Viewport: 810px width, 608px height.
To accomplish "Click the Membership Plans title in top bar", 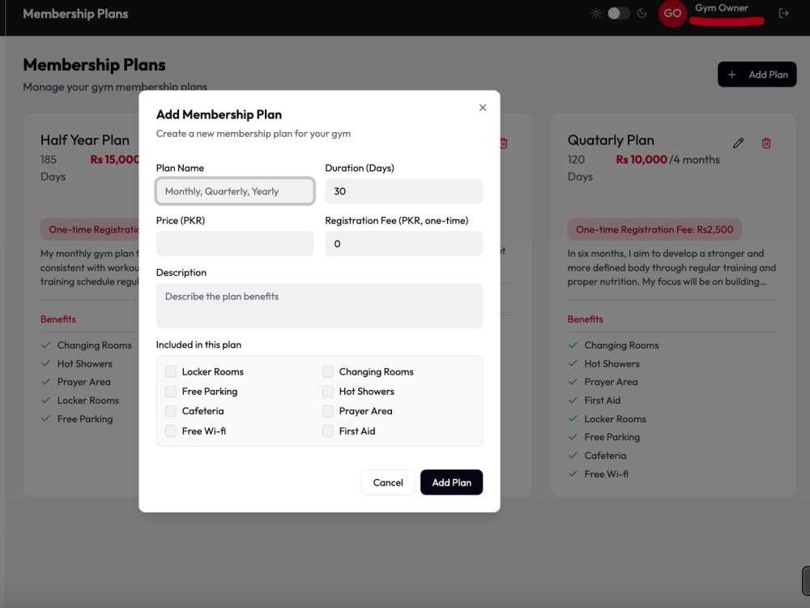I will pyautogui.click(x=75, y=14).
